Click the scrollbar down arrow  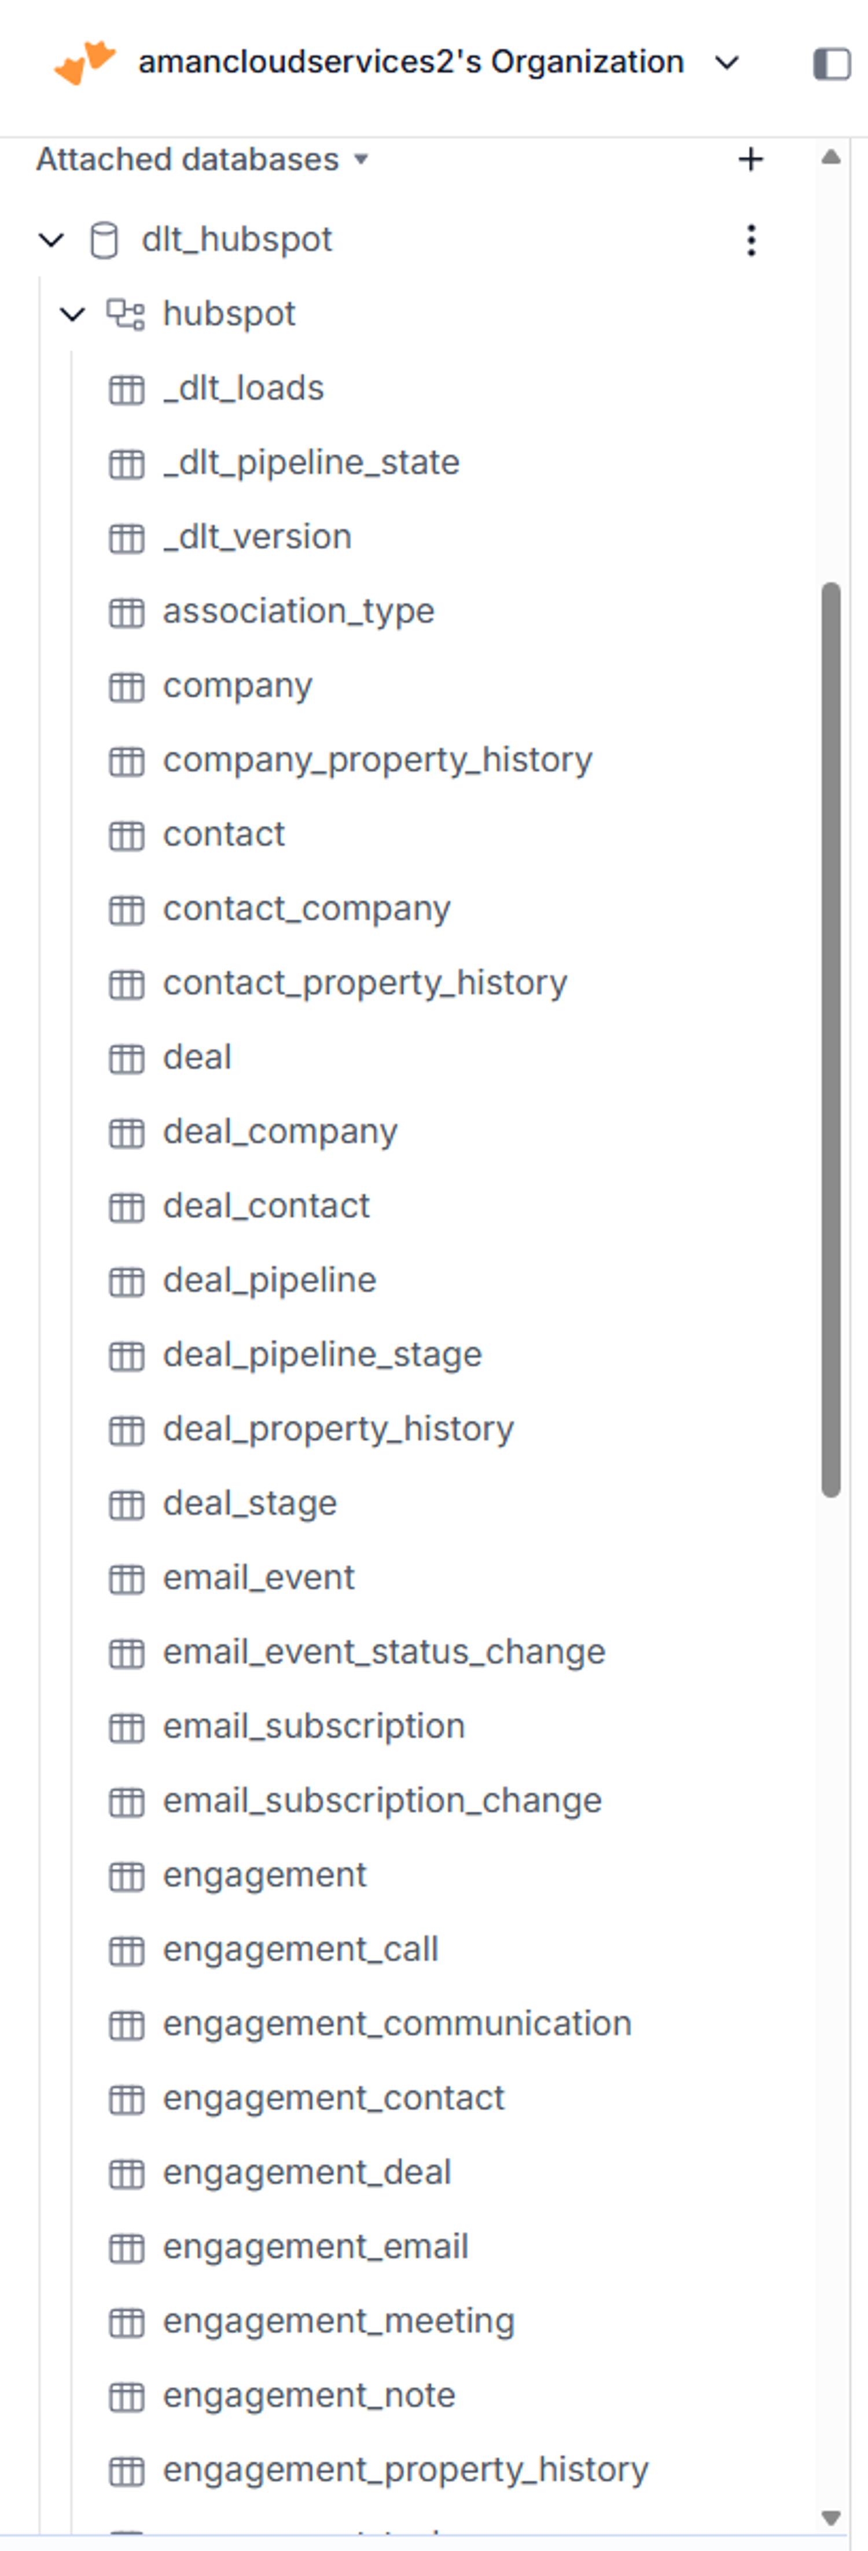832,2517
